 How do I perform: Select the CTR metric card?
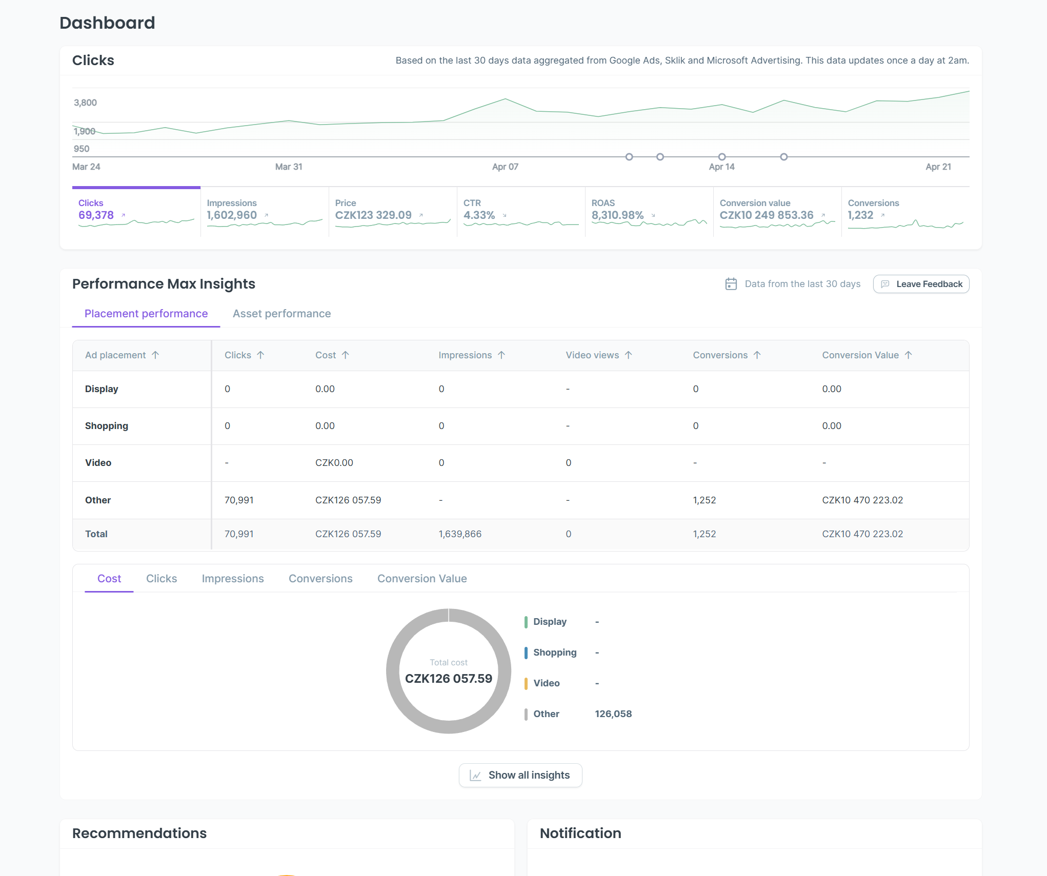pyautogui.click(x=520, y=213)
